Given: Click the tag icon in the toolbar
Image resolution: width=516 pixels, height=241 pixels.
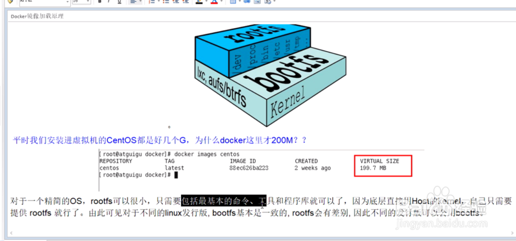Looking at the screenshot, I should pyautogui.click(x=10, y=2).
